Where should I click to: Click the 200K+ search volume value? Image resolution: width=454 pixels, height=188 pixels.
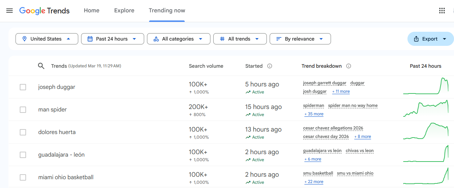(198, 107)
